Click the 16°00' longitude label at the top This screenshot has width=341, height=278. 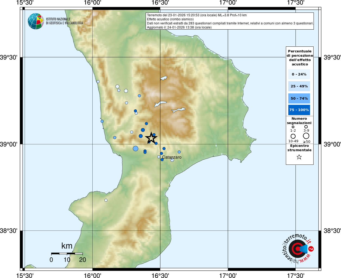point(92,3)
